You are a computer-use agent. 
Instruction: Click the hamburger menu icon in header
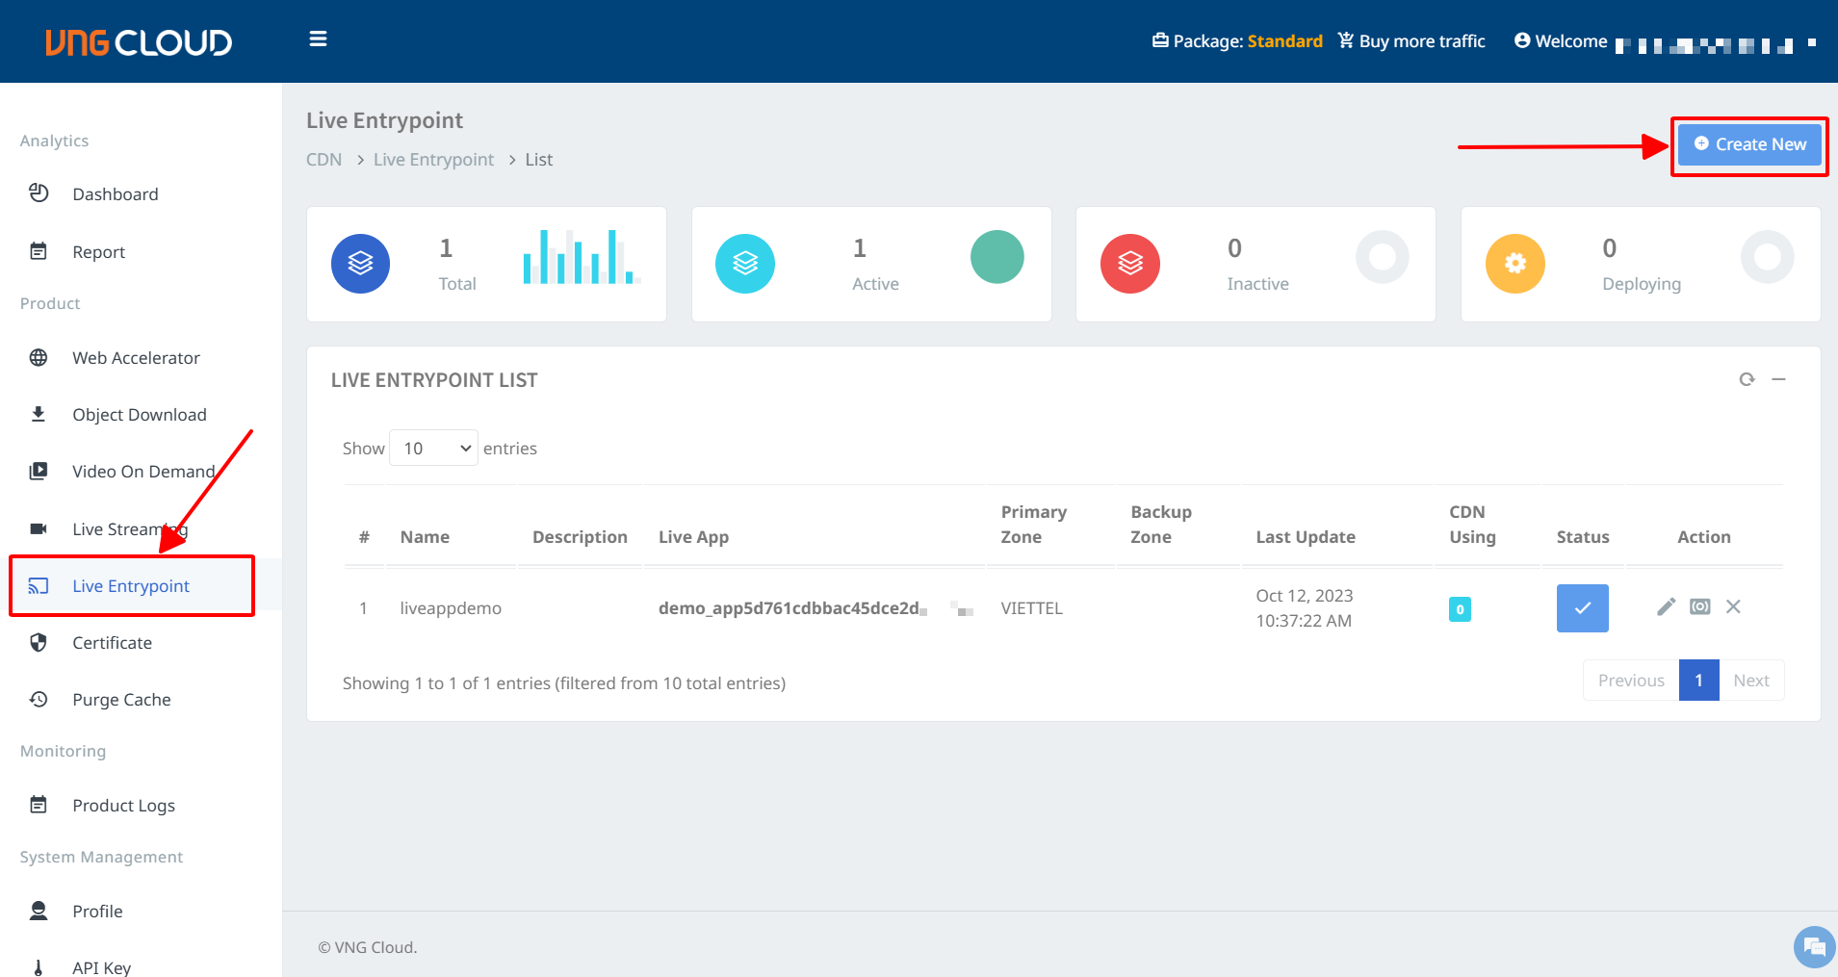(318, 39)
